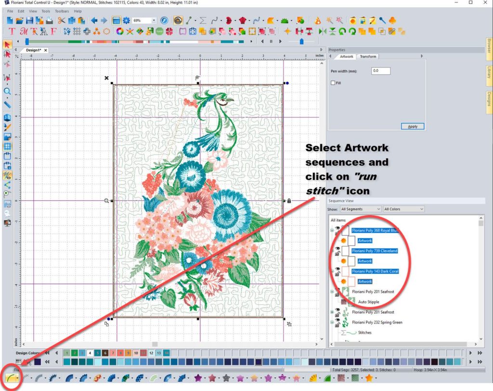Switch to the Transform tab
The image size is (493, 391).
pyautogui.click(x=368, y=56)
